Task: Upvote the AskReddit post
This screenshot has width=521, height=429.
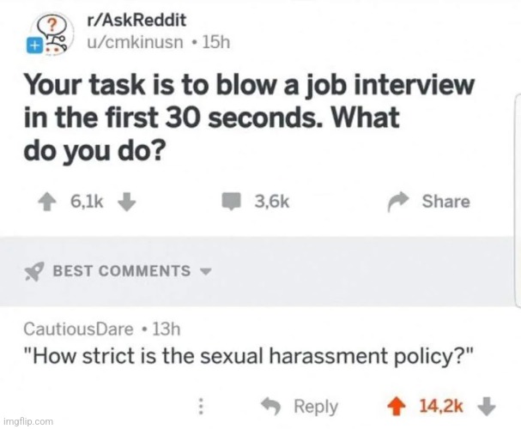Action: (x=47, y=202)
